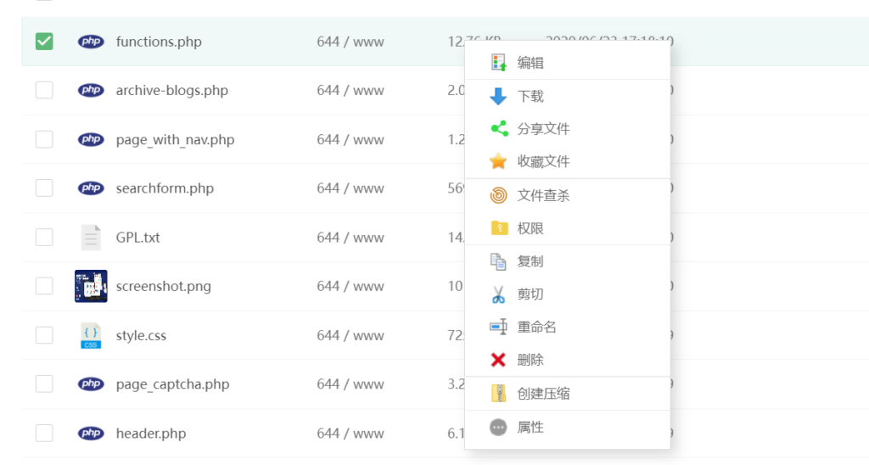869x465 pixels.
Task: Uncheck the functions.php checkbox
Action: click(x=44, y=41)
